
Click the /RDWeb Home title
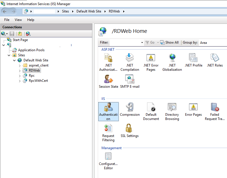pyautogui.click(x=129, y=31)
